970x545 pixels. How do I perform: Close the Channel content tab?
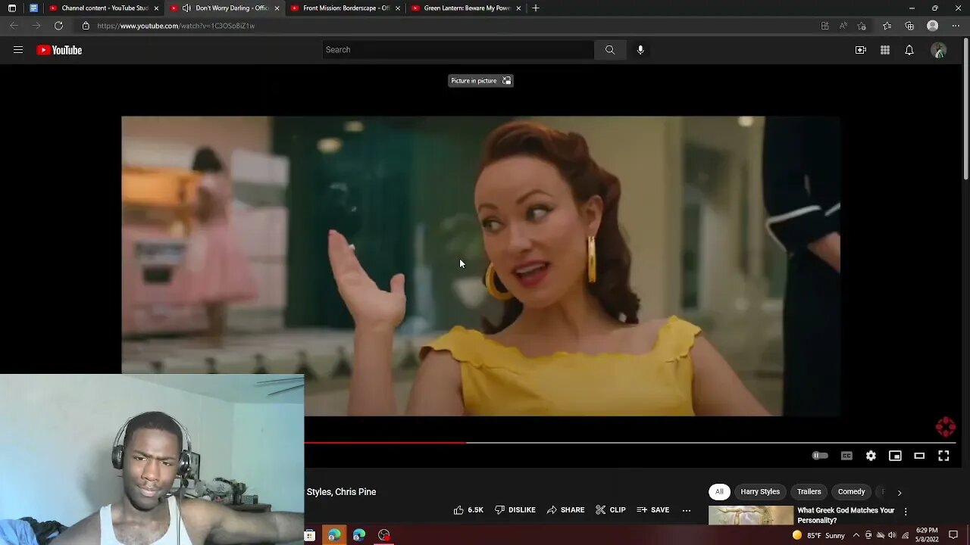coord(156,8)
